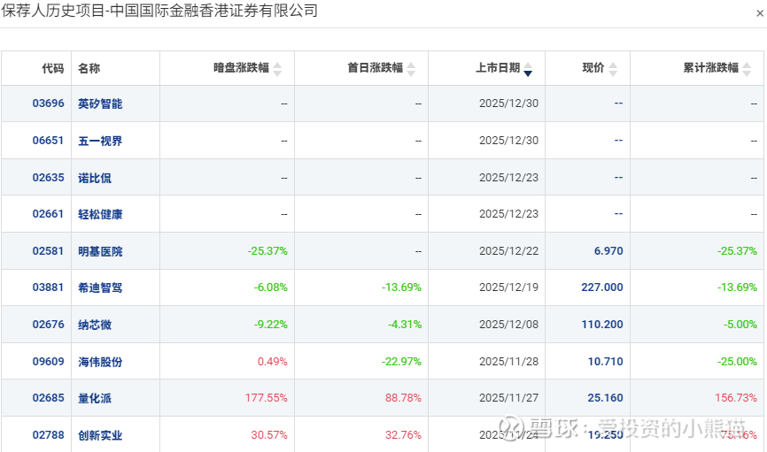Select cumulative change 156.73%

coord(736,398)
